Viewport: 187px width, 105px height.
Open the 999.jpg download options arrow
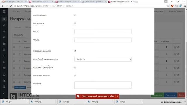coord(142,101)
